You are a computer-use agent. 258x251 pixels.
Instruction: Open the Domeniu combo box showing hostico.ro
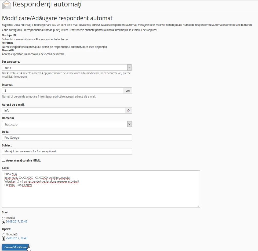[64, 124]
